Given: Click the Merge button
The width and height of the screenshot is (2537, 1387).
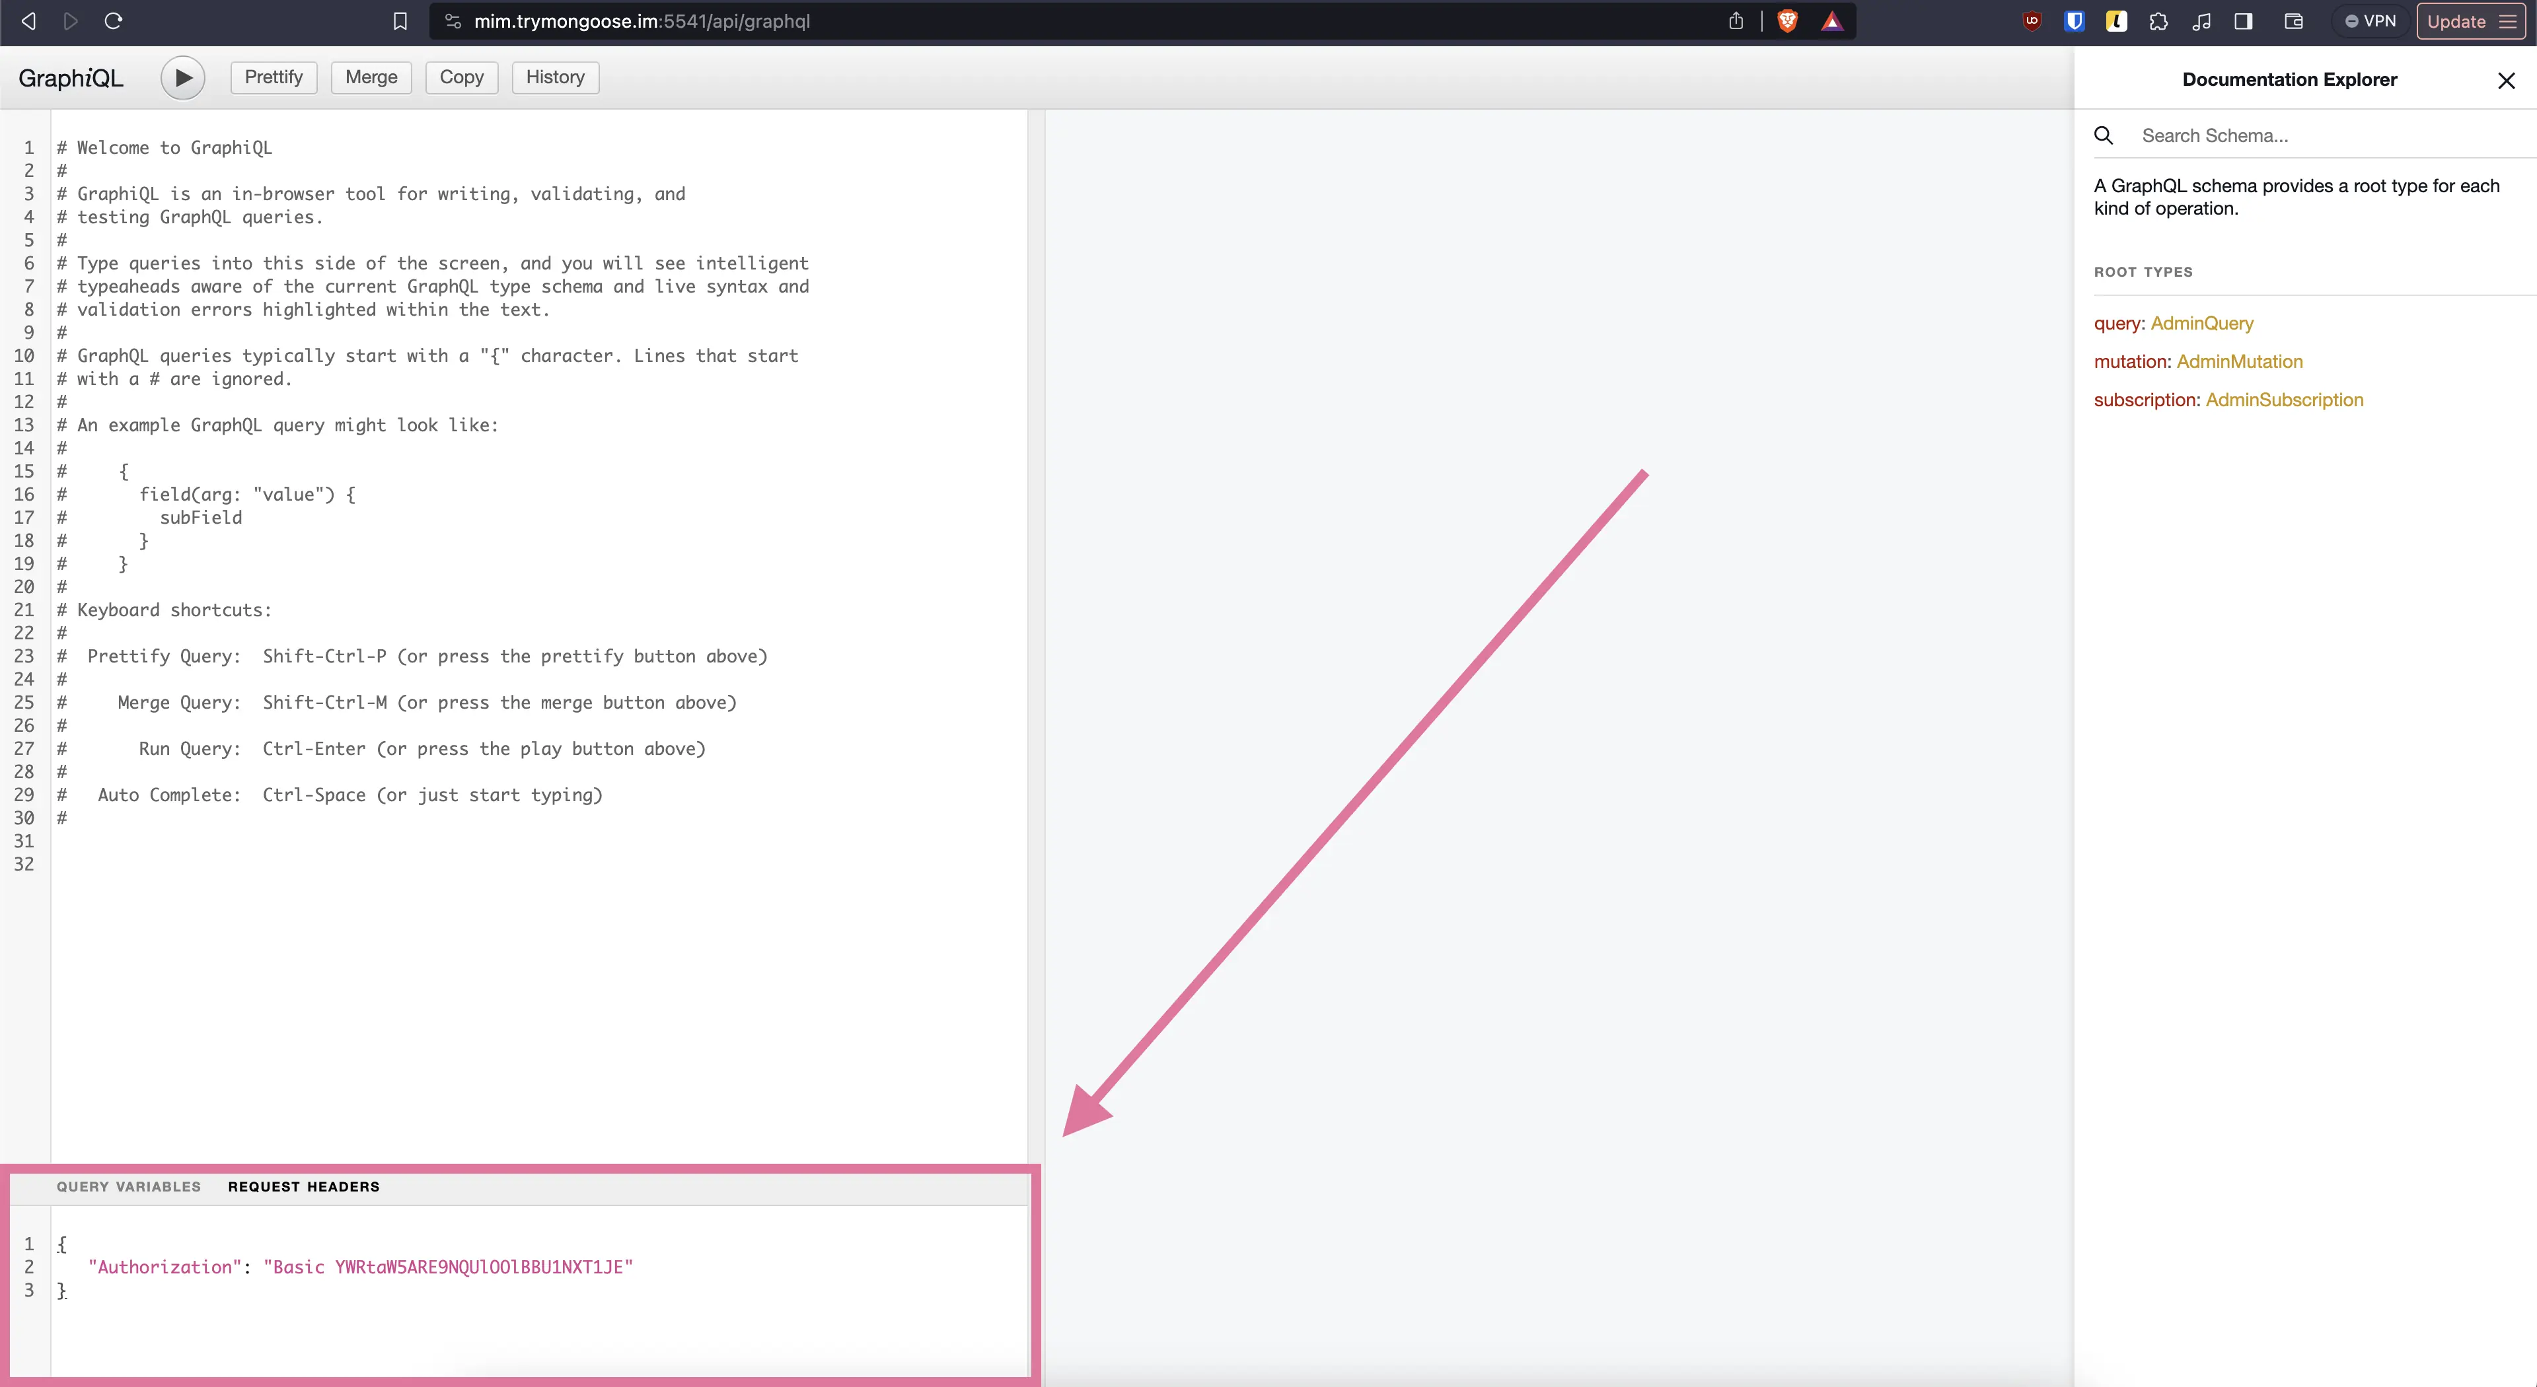Looking at the screenshot, I should (371, 77).
